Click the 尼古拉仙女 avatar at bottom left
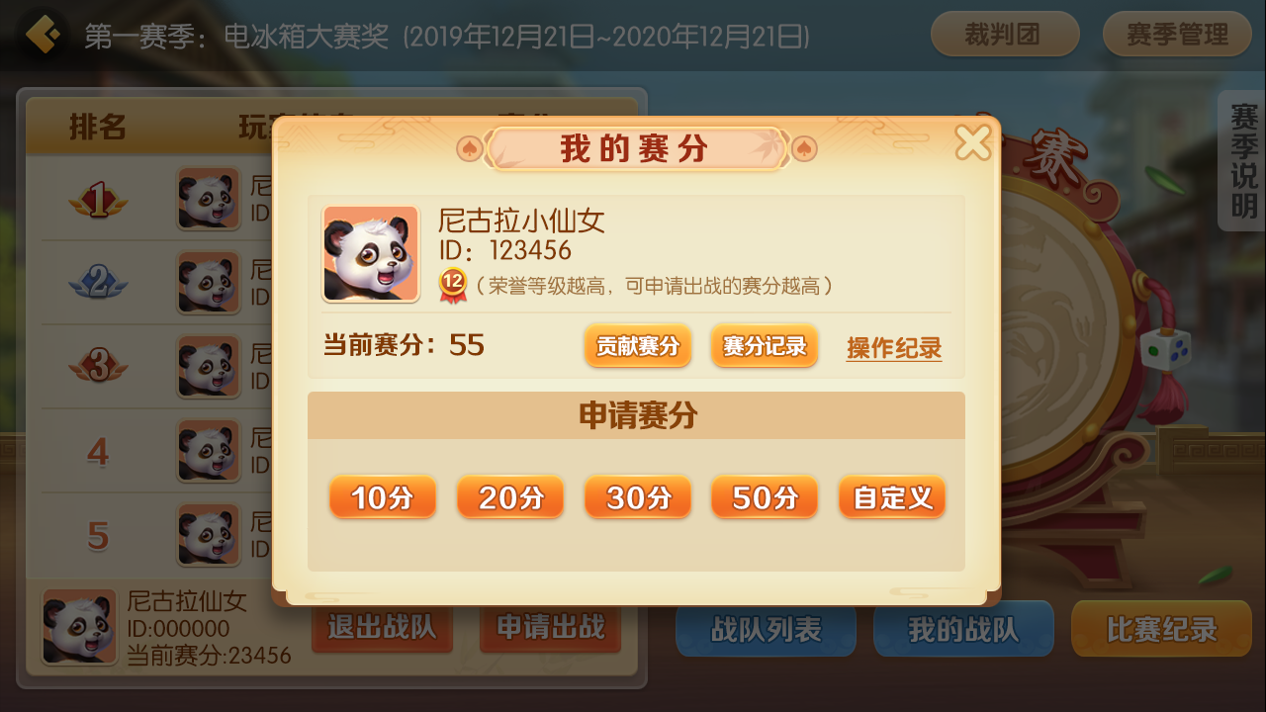 click(79, 627)
